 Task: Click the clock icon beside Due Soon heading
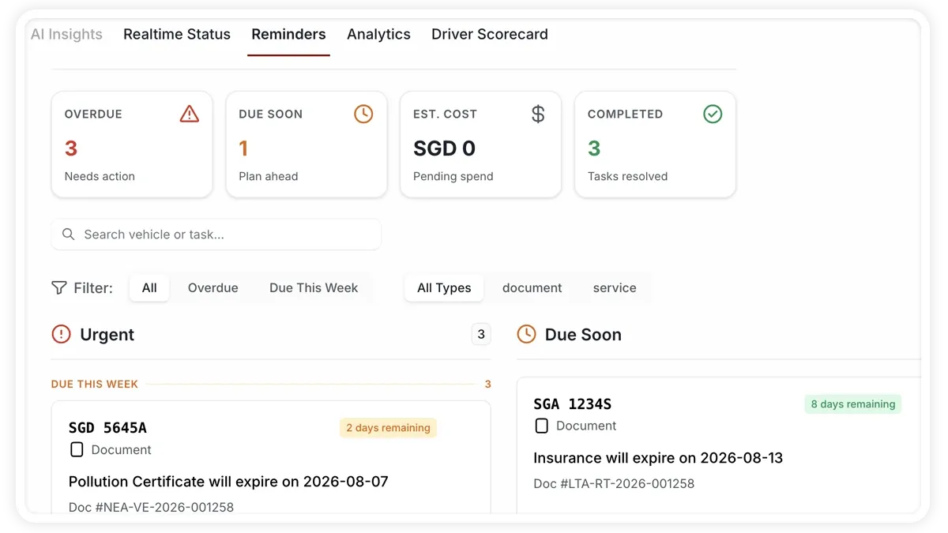click(x=526, y=334)
